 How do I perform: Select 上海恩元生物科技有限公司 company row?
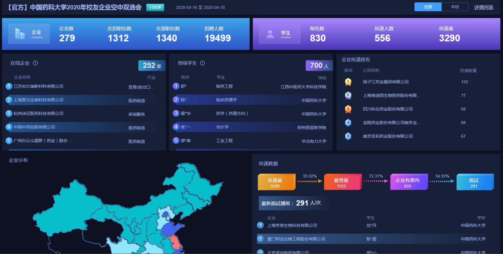click(38, 100)
